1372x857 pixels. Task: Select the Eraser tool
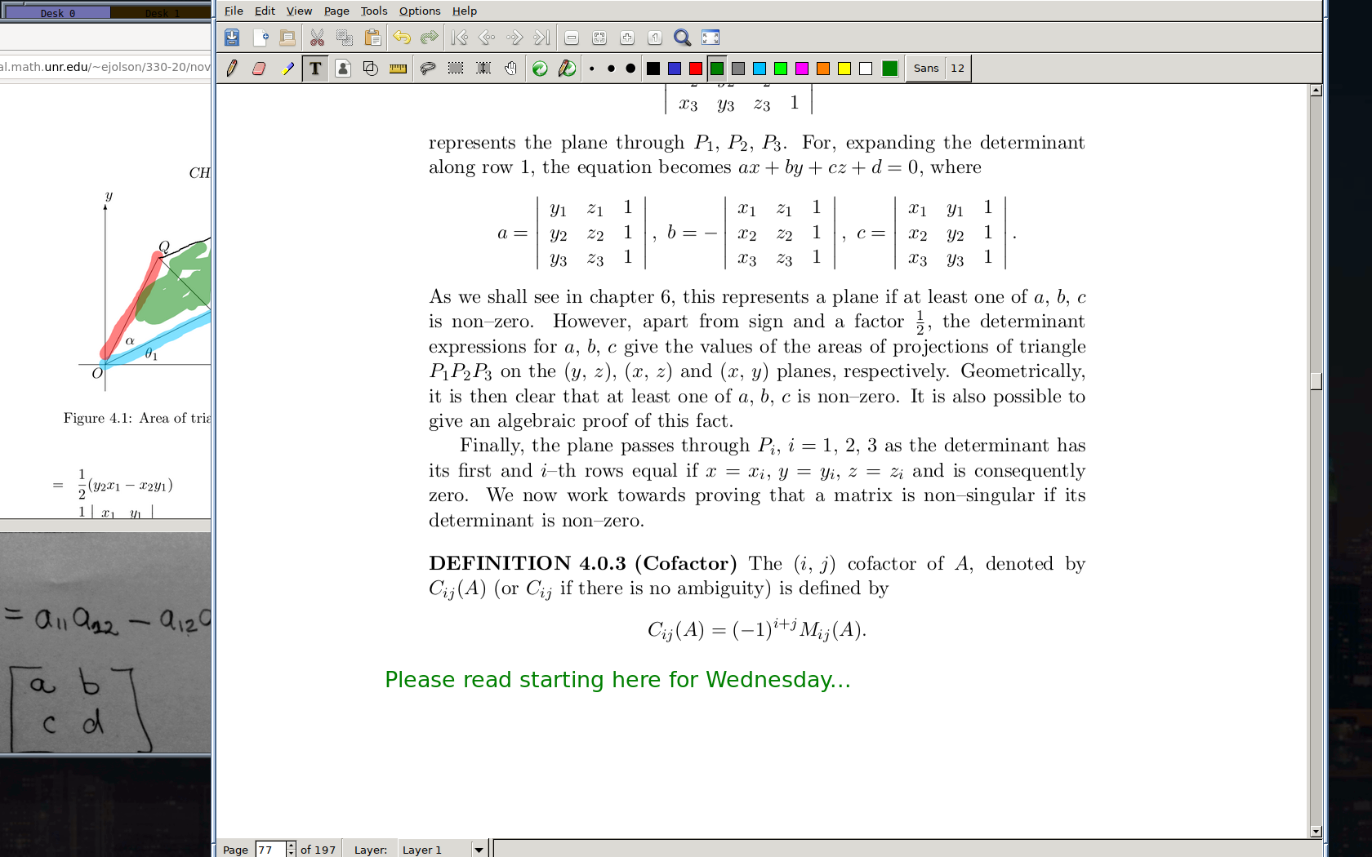[x=259, y=69]
